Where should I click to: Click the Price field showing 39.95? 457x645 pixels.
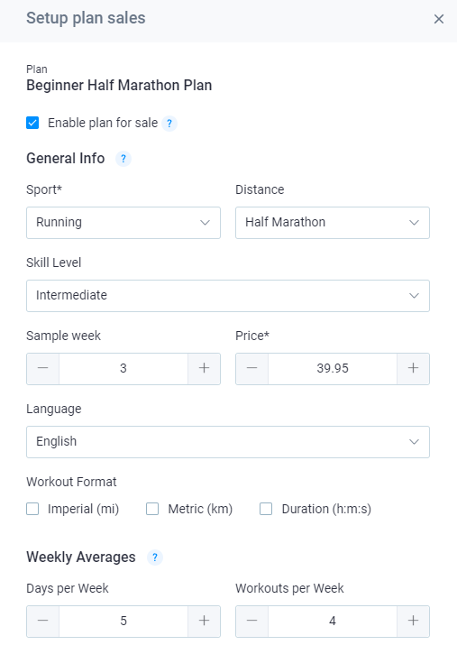(333, 369)
